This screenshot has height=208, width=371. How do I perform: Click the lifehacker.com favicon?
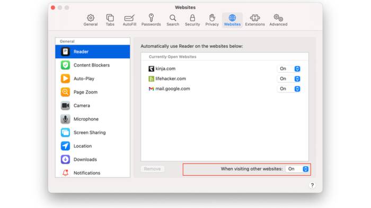point(151,79)
